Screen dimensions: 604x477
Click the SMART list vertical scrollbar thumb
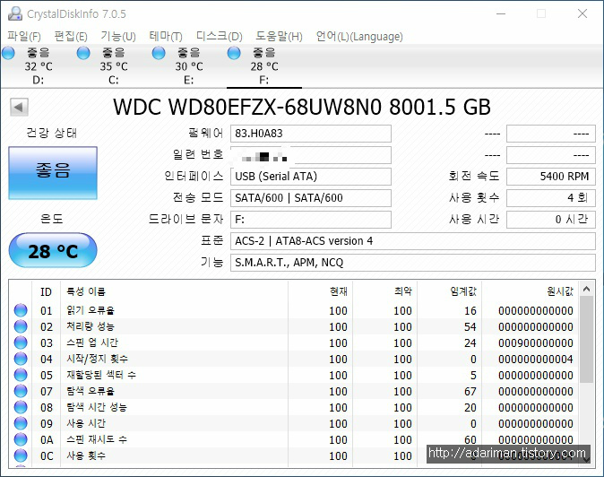click(x=586, y=340)
